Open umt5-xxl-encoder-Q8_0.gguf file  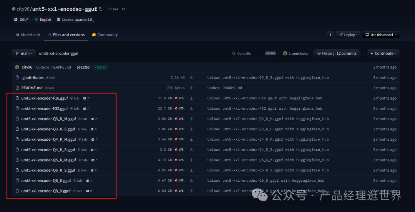coord(46,191)
